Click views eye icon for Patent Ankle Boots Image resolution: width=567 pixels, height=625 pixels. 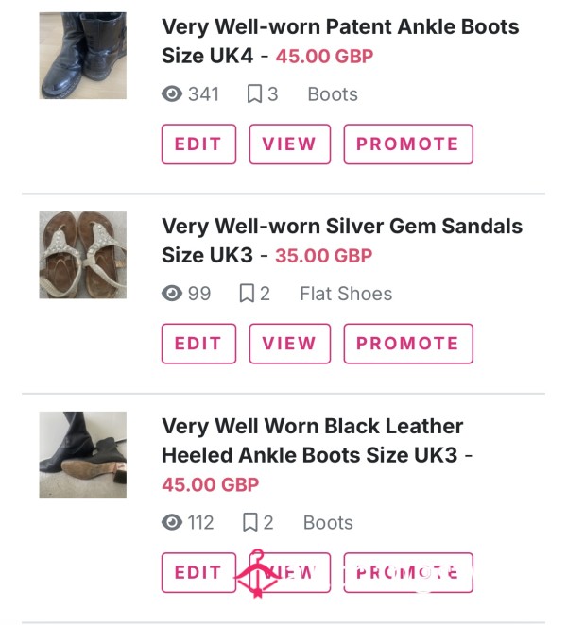coord(172,94)
